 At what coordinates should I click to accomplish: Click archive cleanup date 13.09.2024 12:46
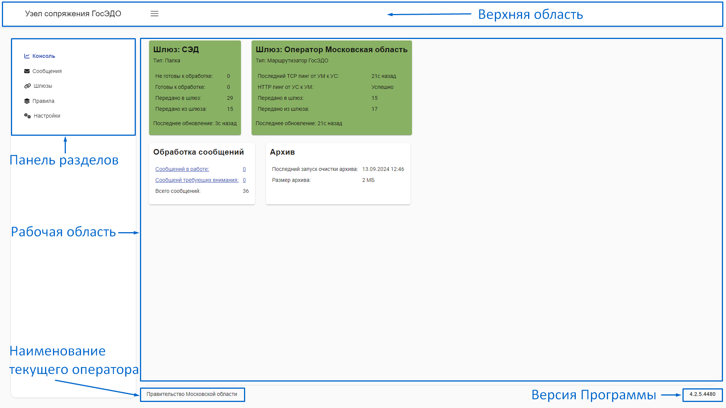click(383, 169)
